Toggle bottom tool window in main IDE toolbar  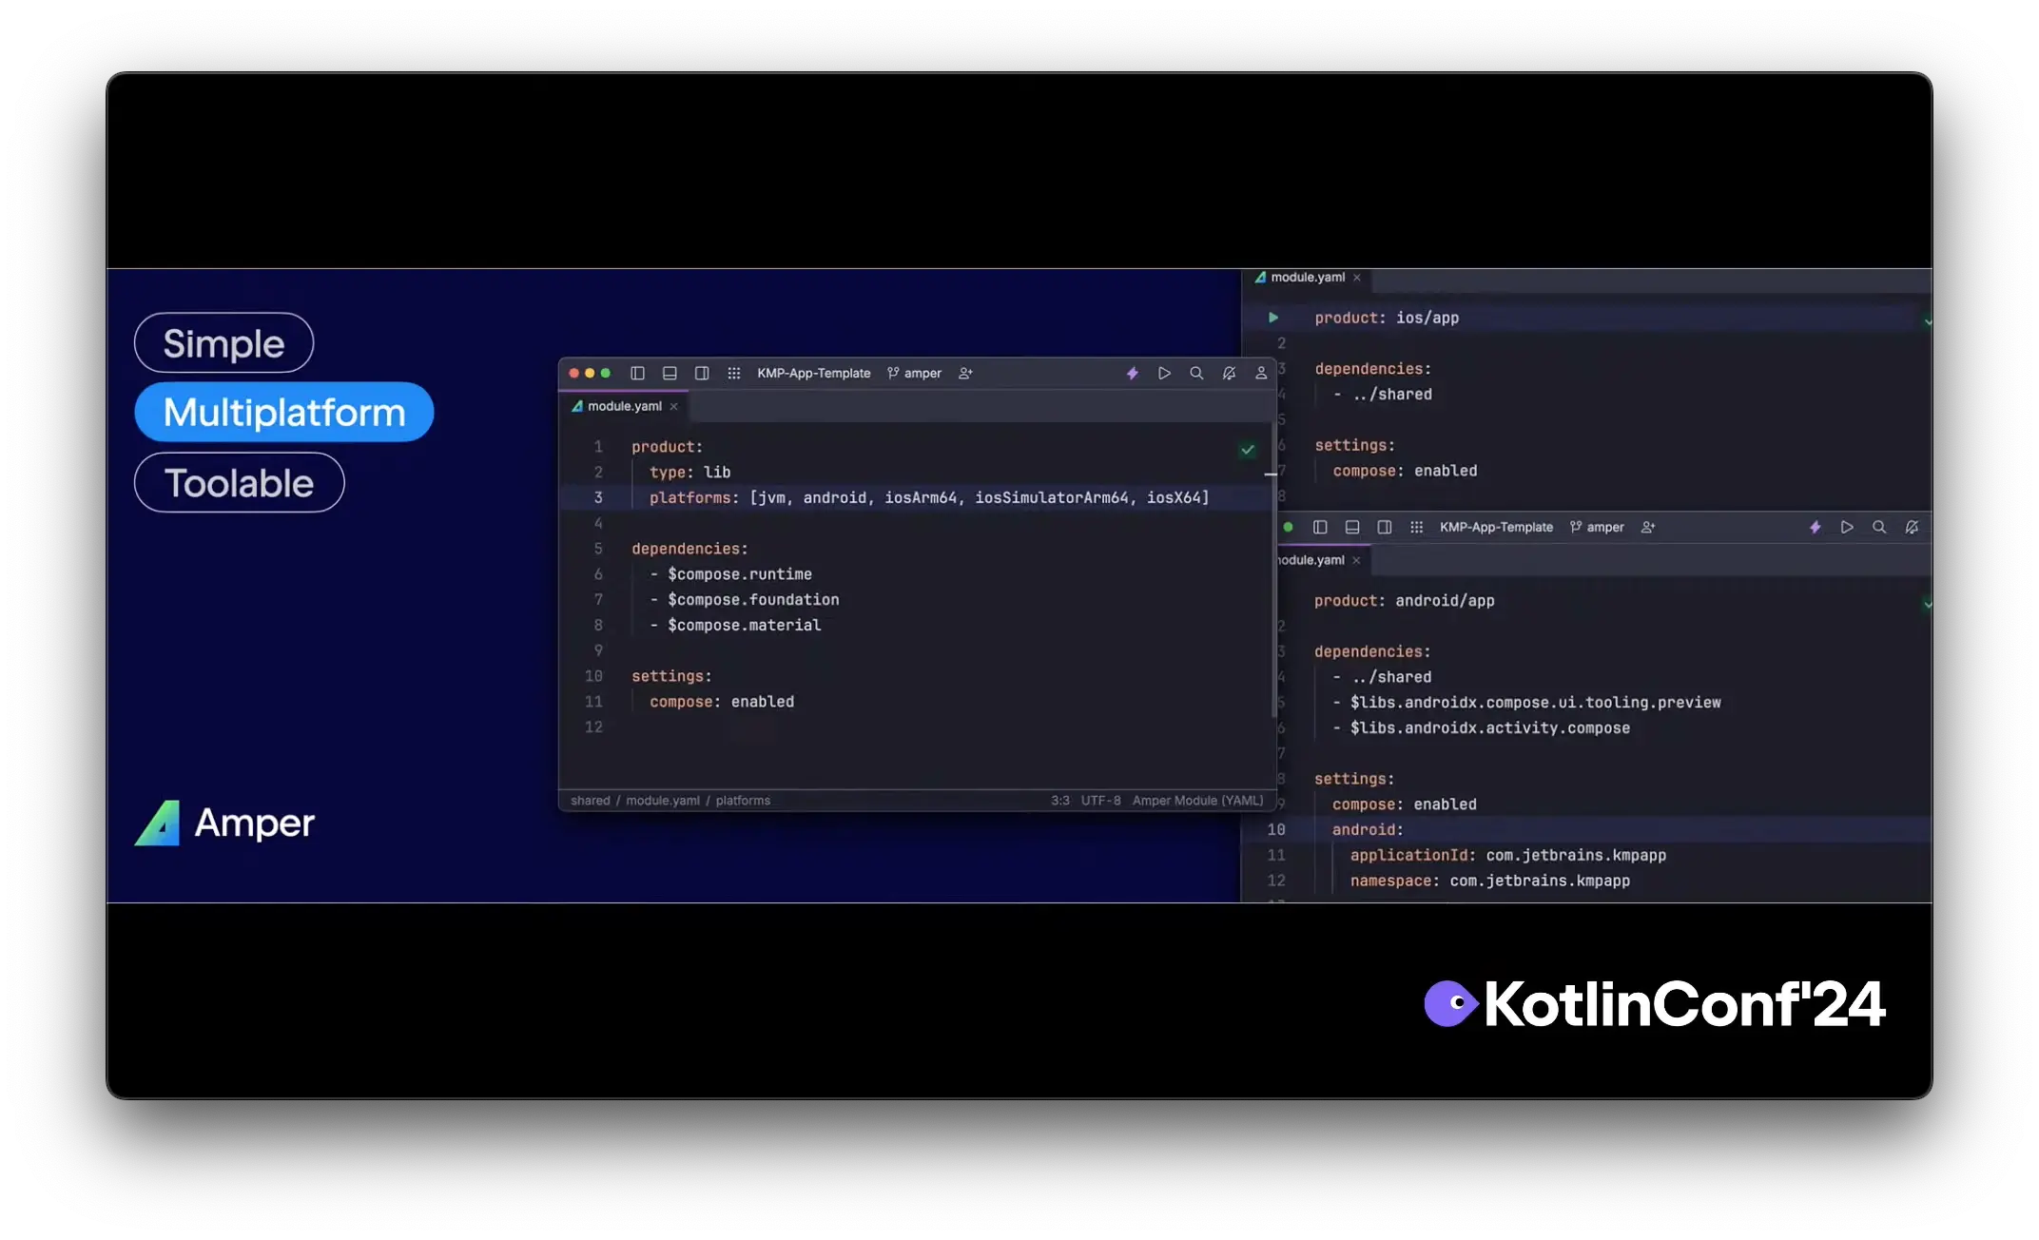pos(670,374)
